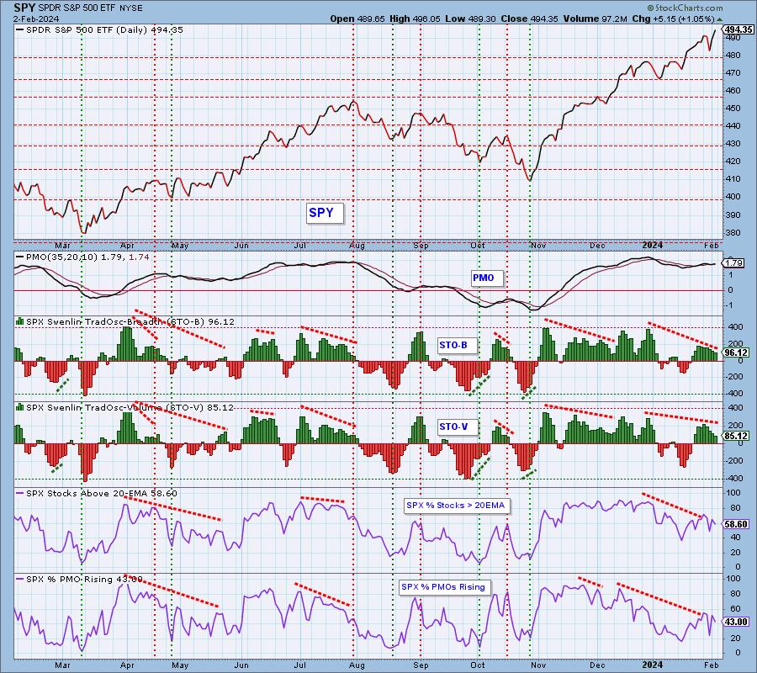Click the PMO(35,20,10) 1.79, 1.74 legend
757x673 pixels.
click(x=87, y=257)
